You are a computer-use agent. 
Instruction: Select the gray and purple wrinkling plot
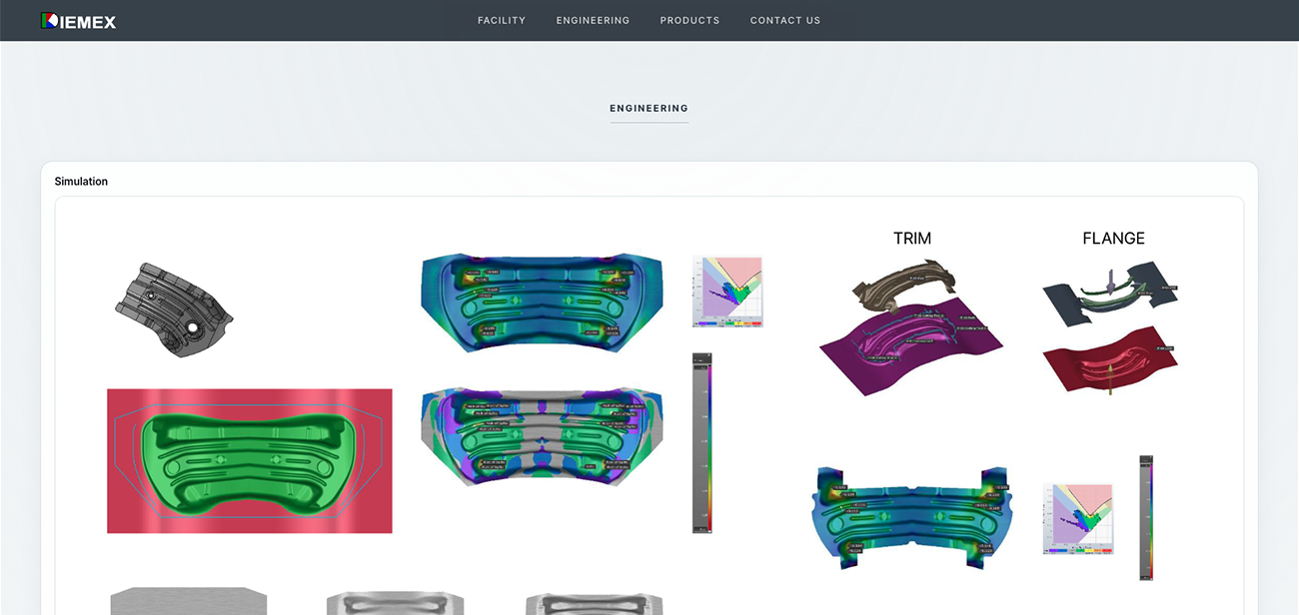pos(541,436)
